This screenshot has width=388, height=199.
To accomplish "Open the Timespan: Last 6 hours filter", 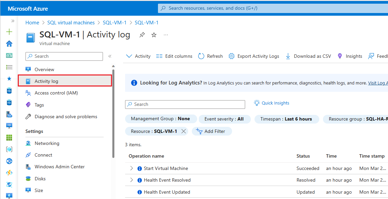I will pos(287,119).
